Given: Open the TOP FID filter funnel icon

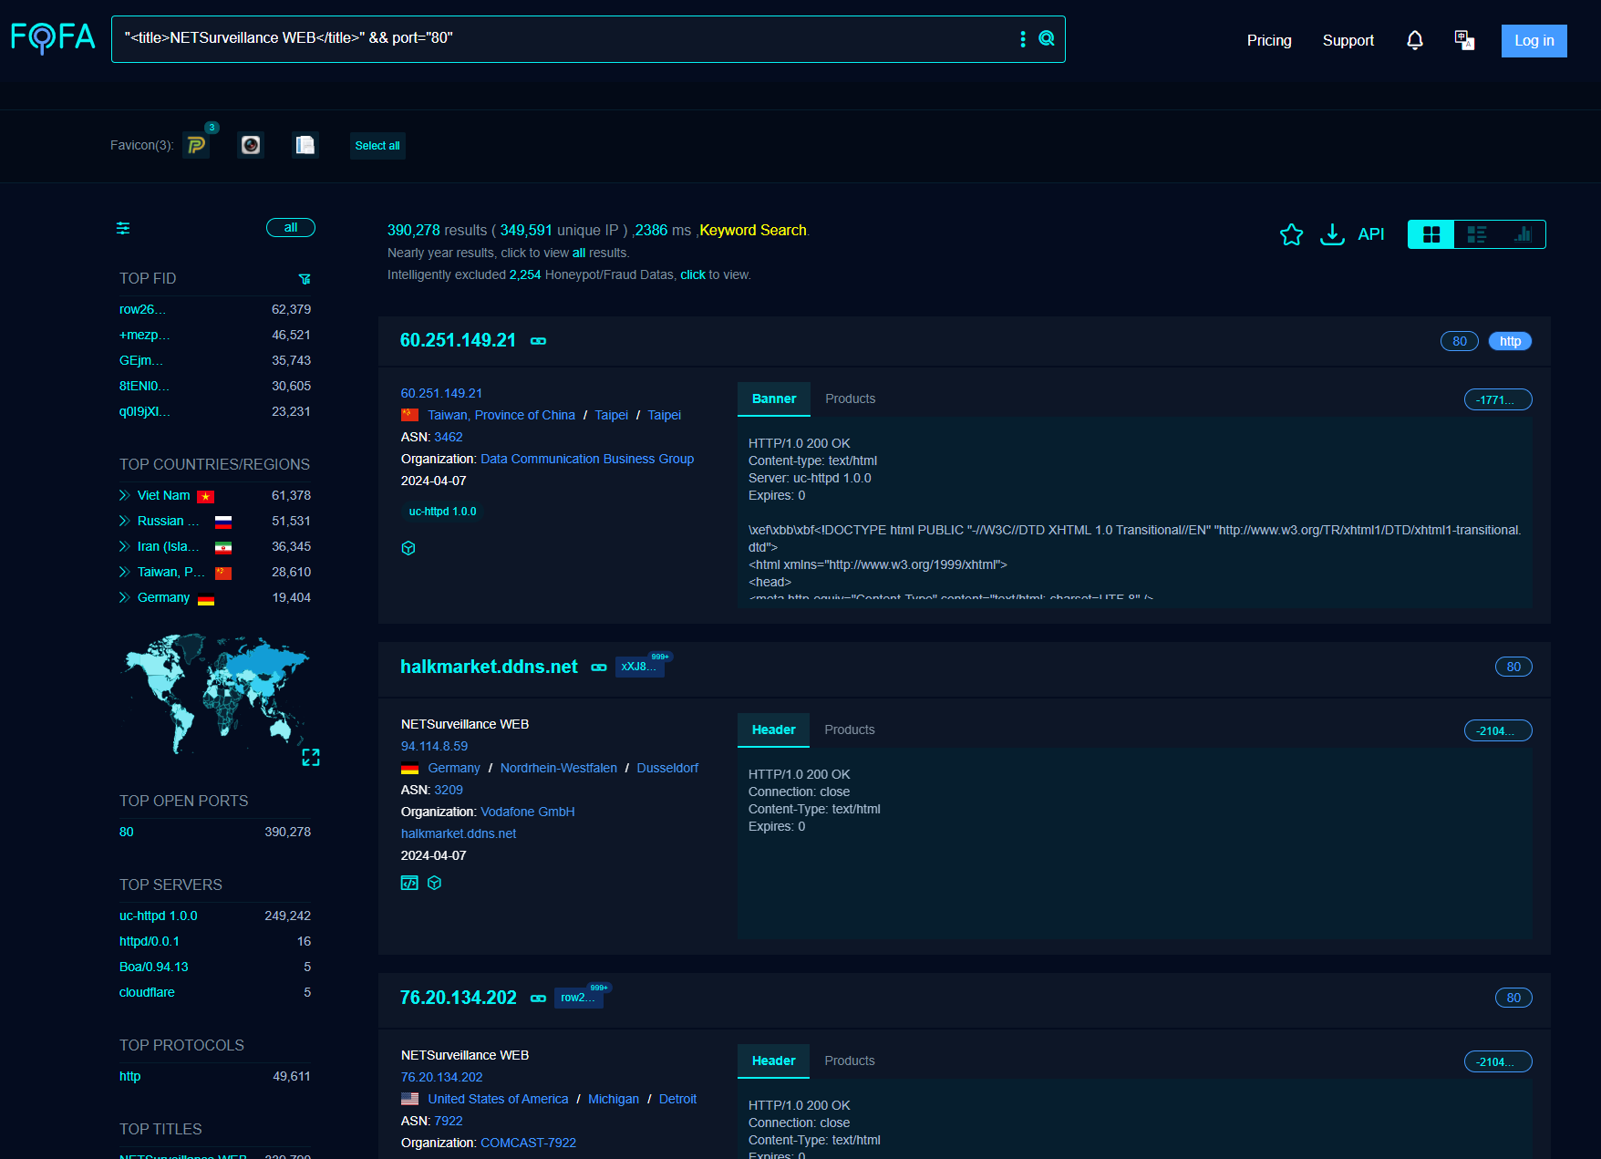Looking at the screenshot, I should (x=305, y=279).
